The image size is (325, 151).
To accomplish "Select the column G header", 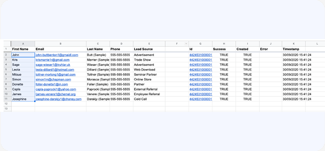I will 201,44.
